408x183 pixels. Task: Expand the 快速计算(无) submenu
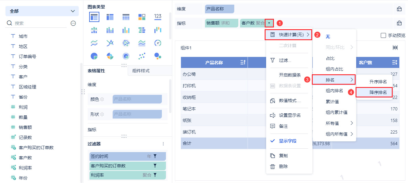tap(289, 35)
